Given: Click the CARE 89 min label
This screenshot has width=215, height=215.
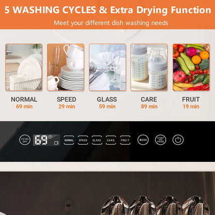Looking at the screenshot, I should pyautogui.click(x=149, y=103).
